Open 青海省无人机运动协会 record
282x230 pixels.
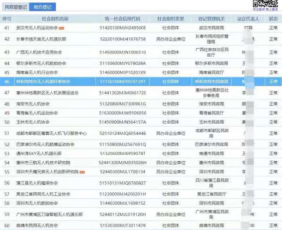tap(37, 113)
